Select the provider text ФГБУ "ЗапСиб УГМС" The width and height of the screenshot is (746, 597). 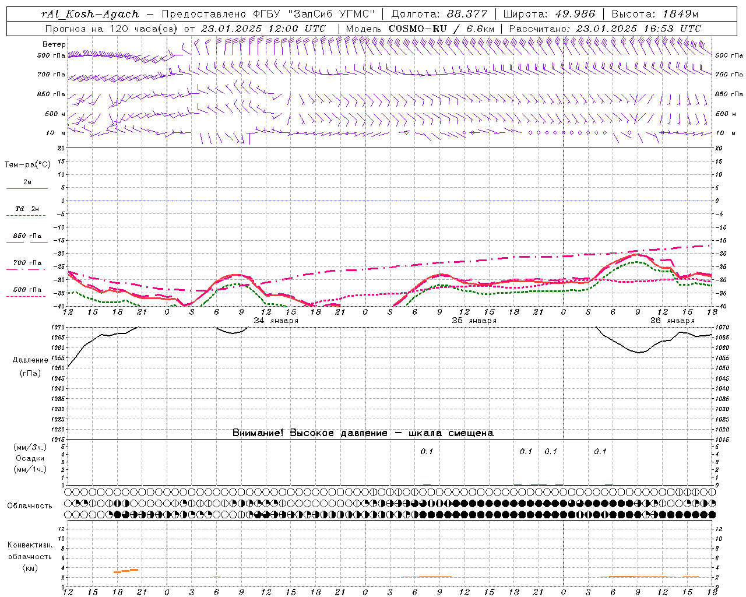point(313,14)
